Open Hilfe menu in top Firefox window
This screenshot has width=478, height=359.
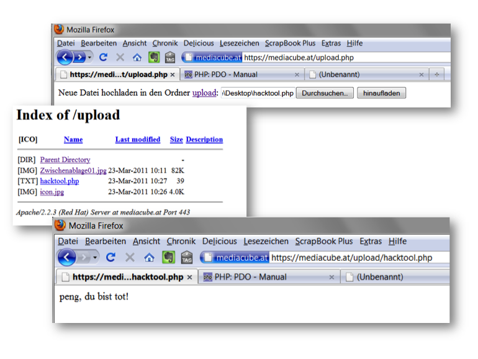click(x=354, y=43)
